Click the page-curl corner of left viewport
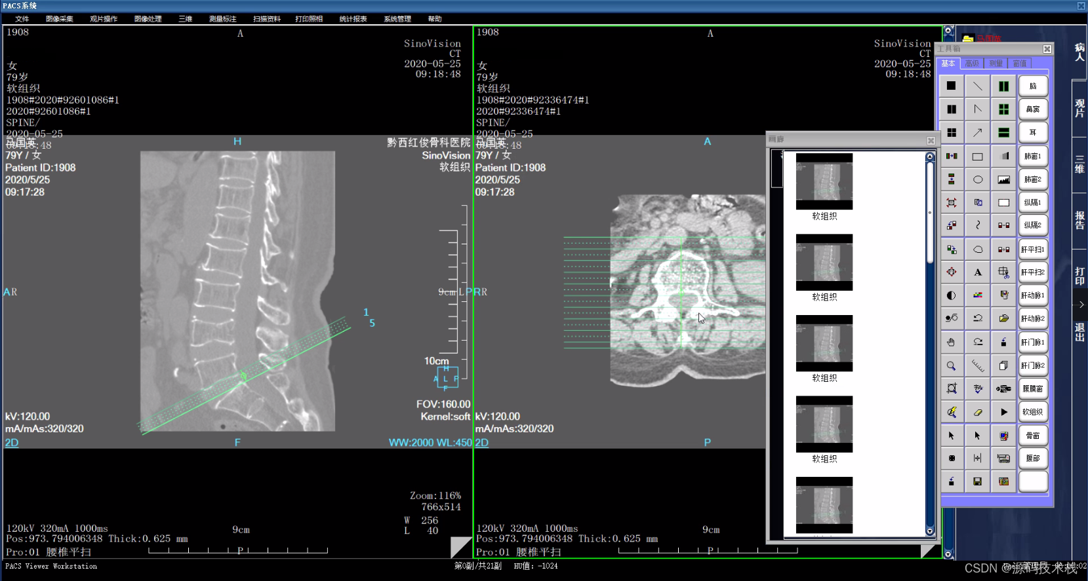The height and width of the screenshot is (581, 1088). pyautogui.click(x=460, y=547)
